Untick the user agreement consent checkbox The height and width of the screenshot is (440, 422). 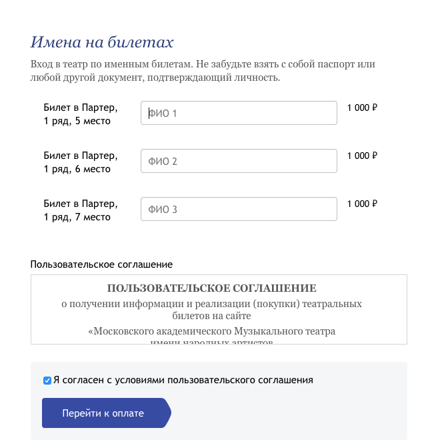pos(47,381)
